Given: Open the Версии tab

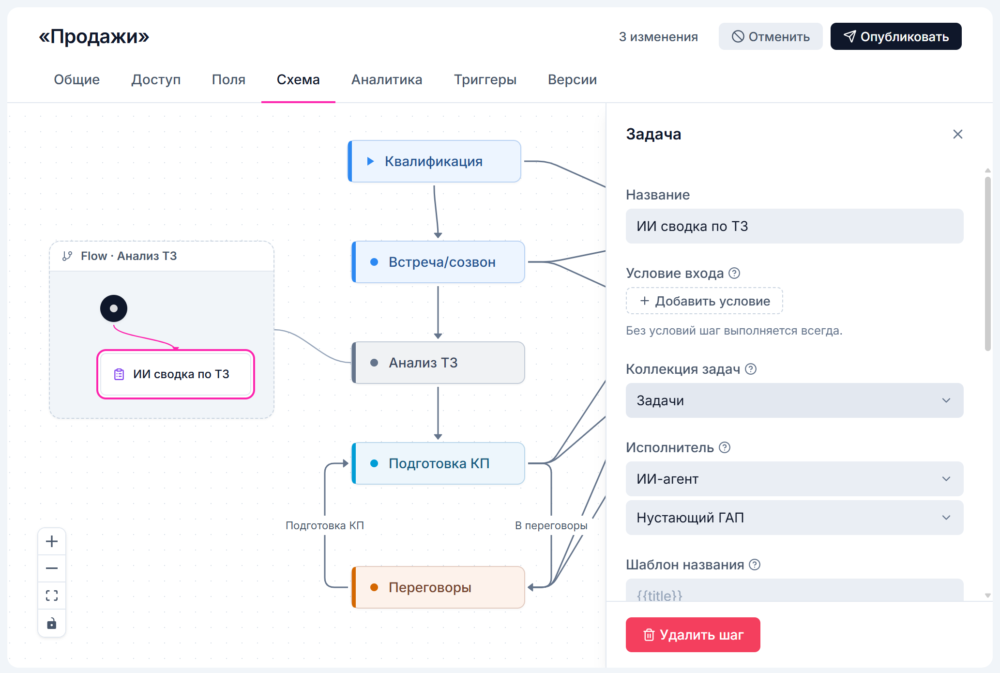Looking at the screenshot, I should coord(572,79).
